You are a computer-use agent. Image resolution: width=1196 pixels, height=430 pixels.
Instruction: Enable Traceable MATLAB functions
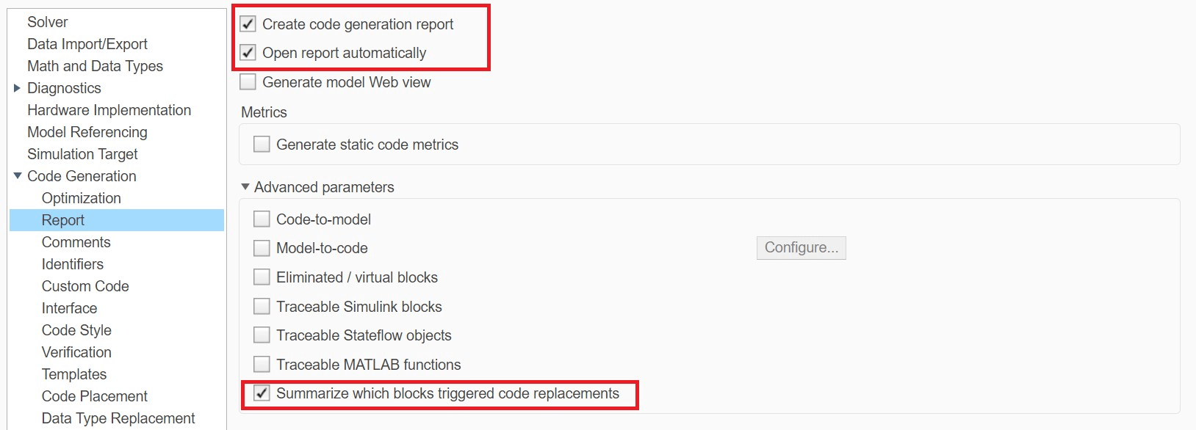[x=262, y=365]
